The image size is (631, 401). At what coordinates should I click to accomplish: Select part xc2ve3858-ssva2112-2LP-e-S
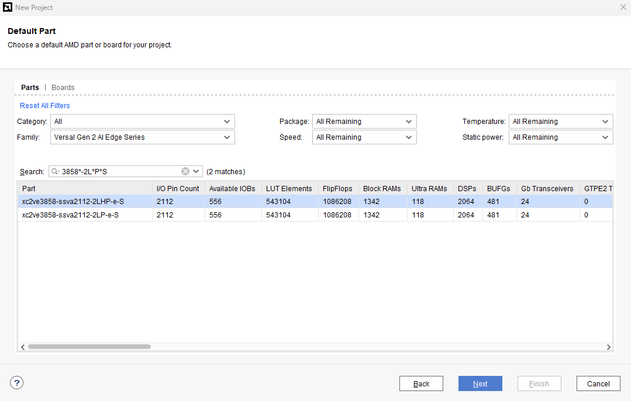click(315, 215)
